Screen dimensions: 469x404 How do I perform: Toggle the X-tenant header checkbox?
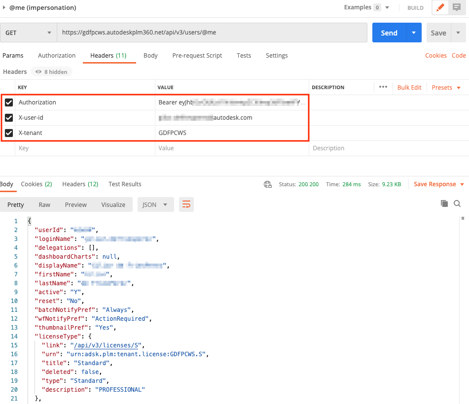[x=9, y=133]
